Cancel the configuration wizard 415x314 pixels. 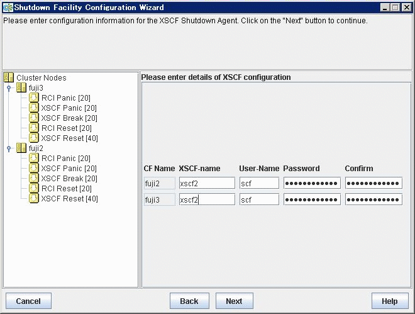pyautogui.click(x=28, y=301)
